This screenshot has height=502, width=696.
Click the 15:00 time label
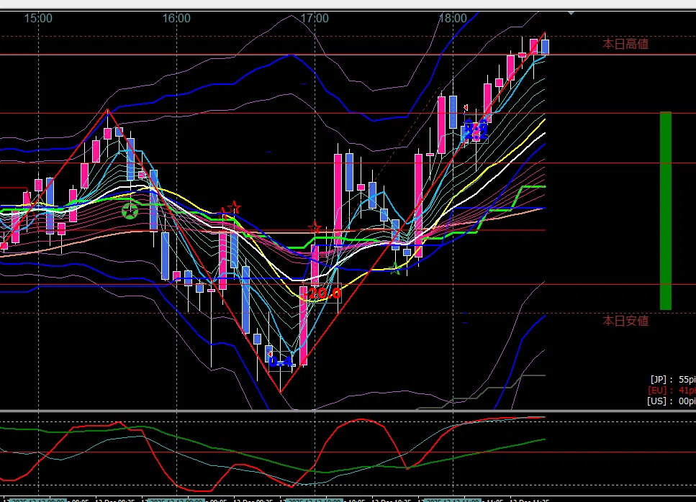tap(38, 18)
